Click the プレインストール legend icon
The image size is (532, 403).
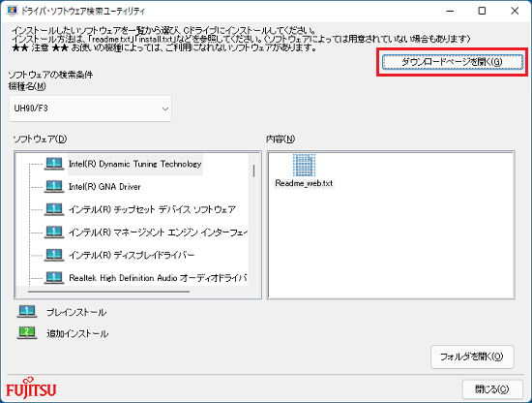[x=27, y=312]
